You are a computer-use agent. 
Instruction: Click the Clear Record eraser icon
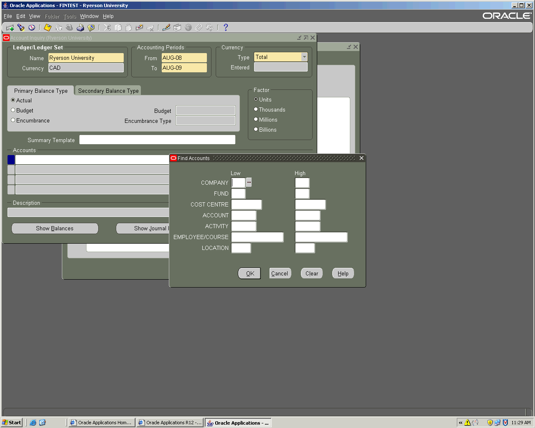coord(140,28)
